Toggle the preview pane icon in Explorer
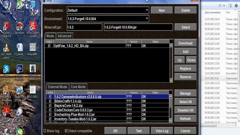The width and height of the screenshot is (240, 135). [x=230, y=6]
